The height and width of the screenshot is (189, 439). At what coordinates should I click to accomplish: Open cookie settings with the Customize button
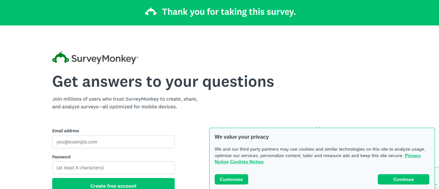pos(231,179)
